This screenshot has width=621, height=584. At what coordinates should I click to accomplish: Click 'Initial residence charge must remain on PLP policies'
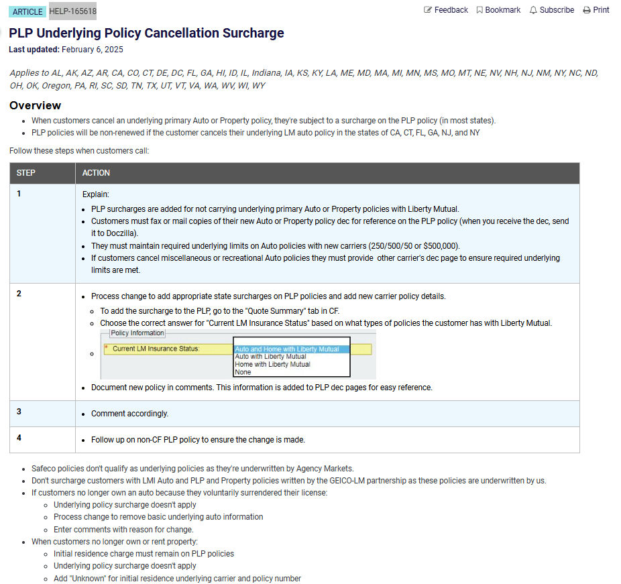pos(144,554)
